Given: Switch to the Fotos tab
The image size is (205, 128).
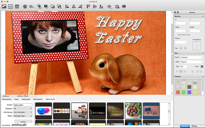Looking at the screenshot, I should click(x=16, y=99).
